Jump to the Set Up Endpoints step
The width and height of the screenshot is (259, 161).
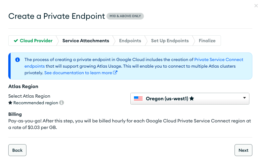(170, 41)
